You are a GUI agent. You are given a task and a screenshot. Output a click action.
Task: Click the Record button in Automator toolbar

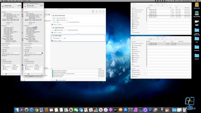pyautogui.click(x=93, y=12)
